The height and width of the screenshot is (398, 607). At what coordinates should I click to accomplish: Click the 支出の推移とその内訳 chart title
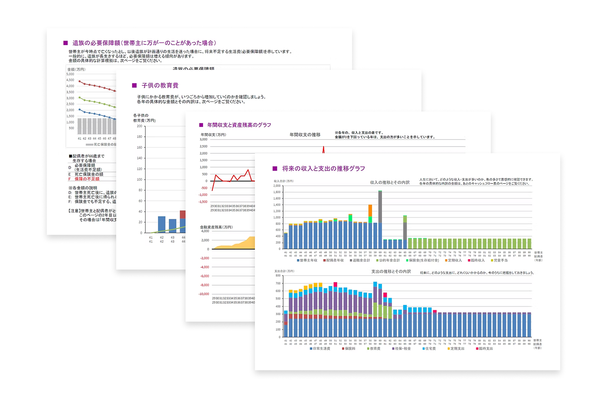click(391, 272)
